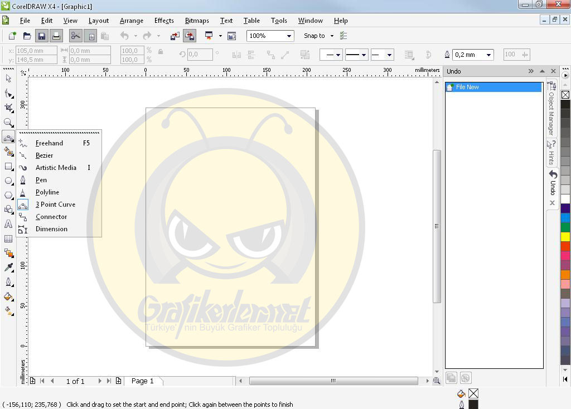Click the add page button before page 1
The image size is (571, 409).
pyautogui.click(x=33, y=381)
